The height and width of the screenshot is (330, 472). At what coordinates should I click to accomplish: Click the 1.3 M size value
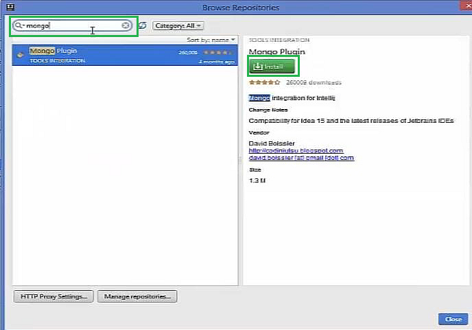pyautogui.click(x=257, y=180)
